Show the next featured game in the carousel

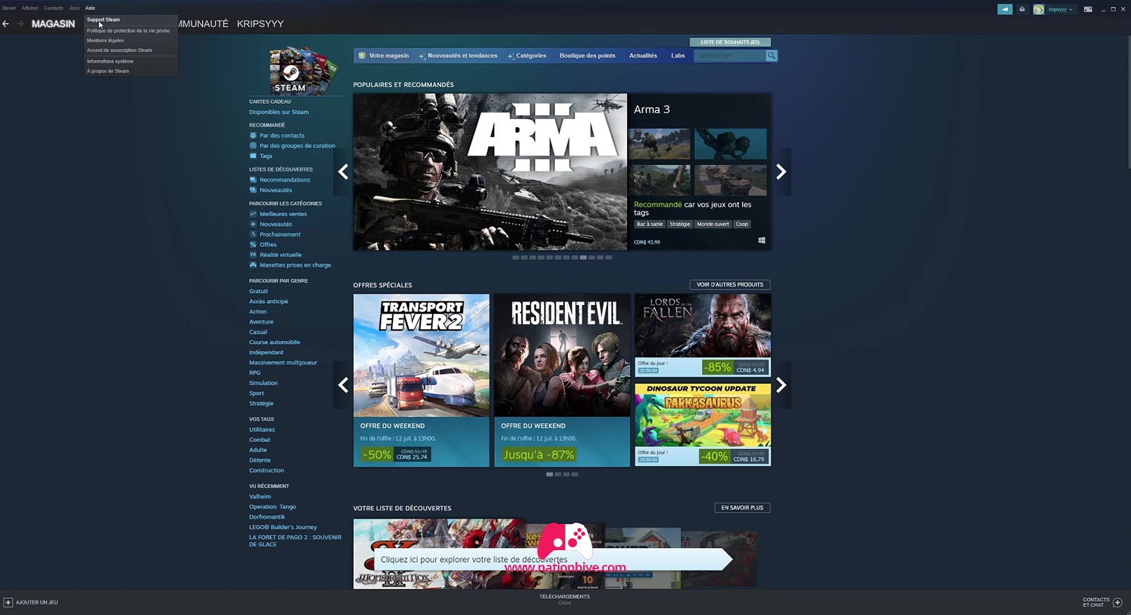[781, 172]
